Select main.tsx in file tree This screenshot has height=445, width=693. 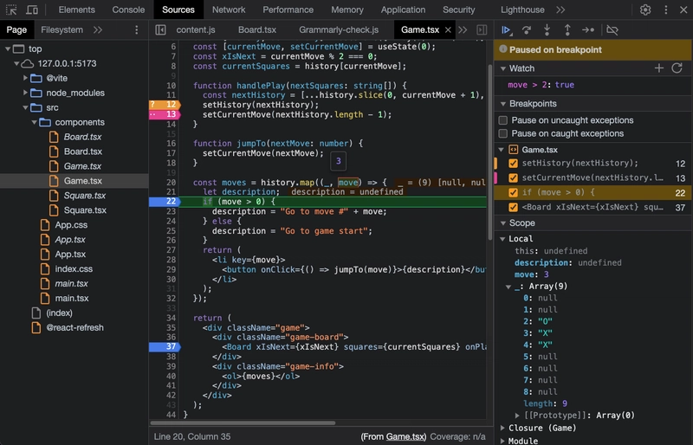point(72,299)
